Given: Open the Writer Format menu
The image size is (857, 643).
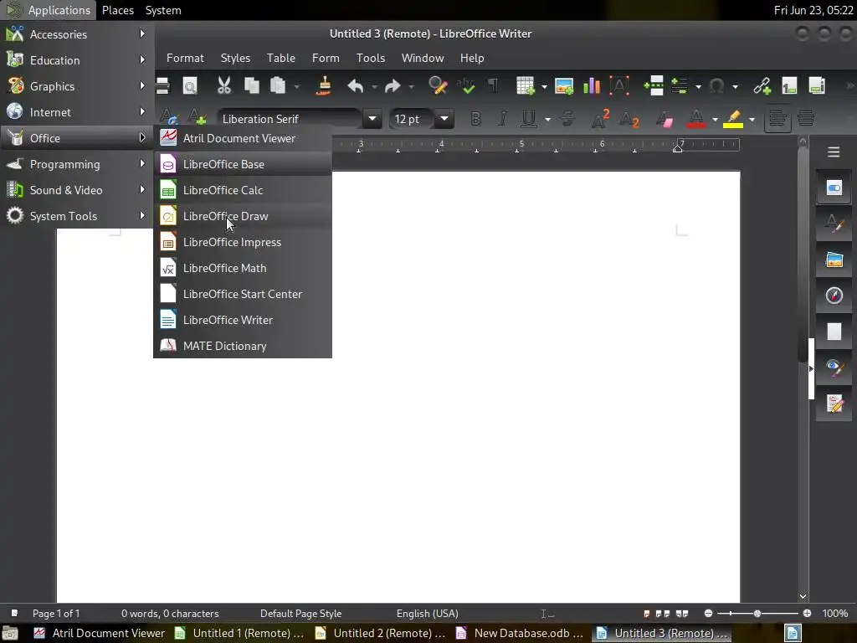Looking at the screenshot, I should 185,58.
